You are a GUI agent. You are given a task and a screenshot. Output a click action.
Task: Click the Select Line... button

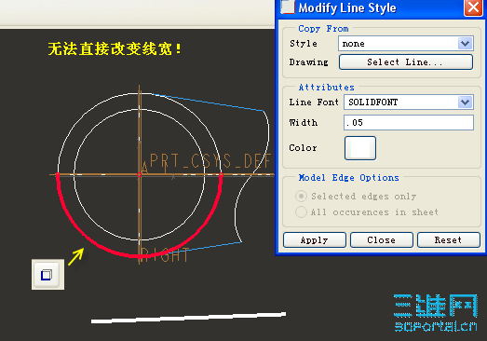(406, 62)
